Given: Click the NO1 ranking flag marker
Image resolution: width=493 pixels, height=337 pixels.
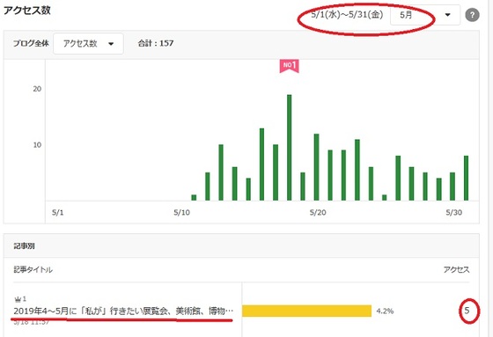Looking at the screenshot, I should coord(290,66).
